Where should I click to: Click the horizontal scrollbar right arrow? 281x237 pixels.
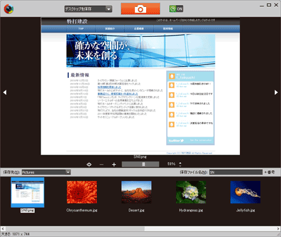tap(278, 229)
